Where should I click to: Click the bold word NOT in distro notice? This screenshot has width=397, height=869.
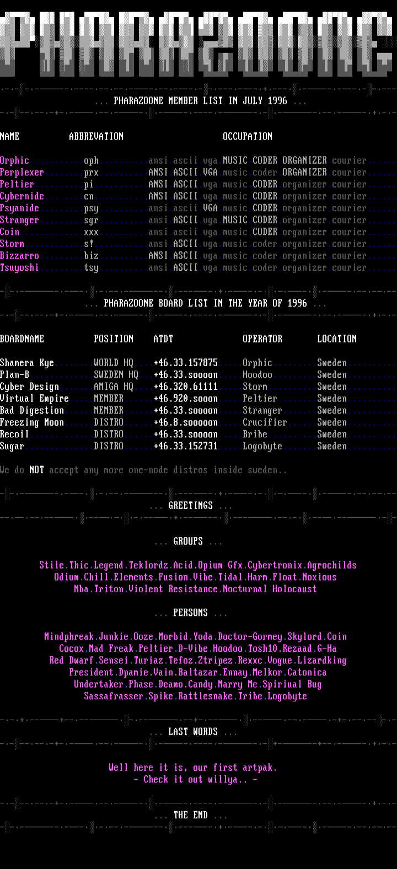[36, 470]
